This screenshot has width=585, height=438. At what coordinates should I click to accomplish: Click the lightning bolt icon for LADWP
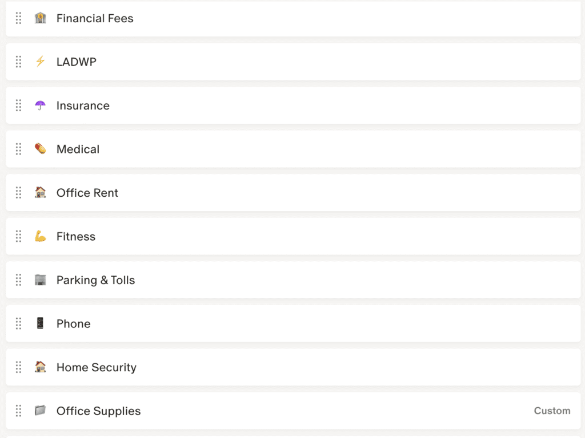coord(40,62)
